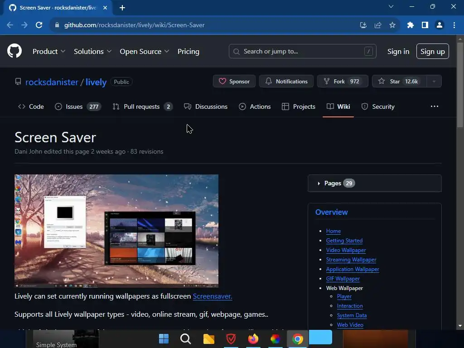
Task: Open Chrome three-dot menu
Action: (454, 25)
